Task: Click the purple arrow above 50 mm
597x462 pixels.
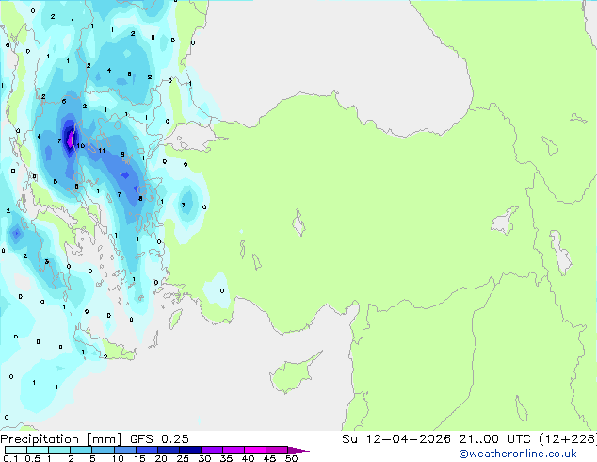Action: (x=298, y=450)
